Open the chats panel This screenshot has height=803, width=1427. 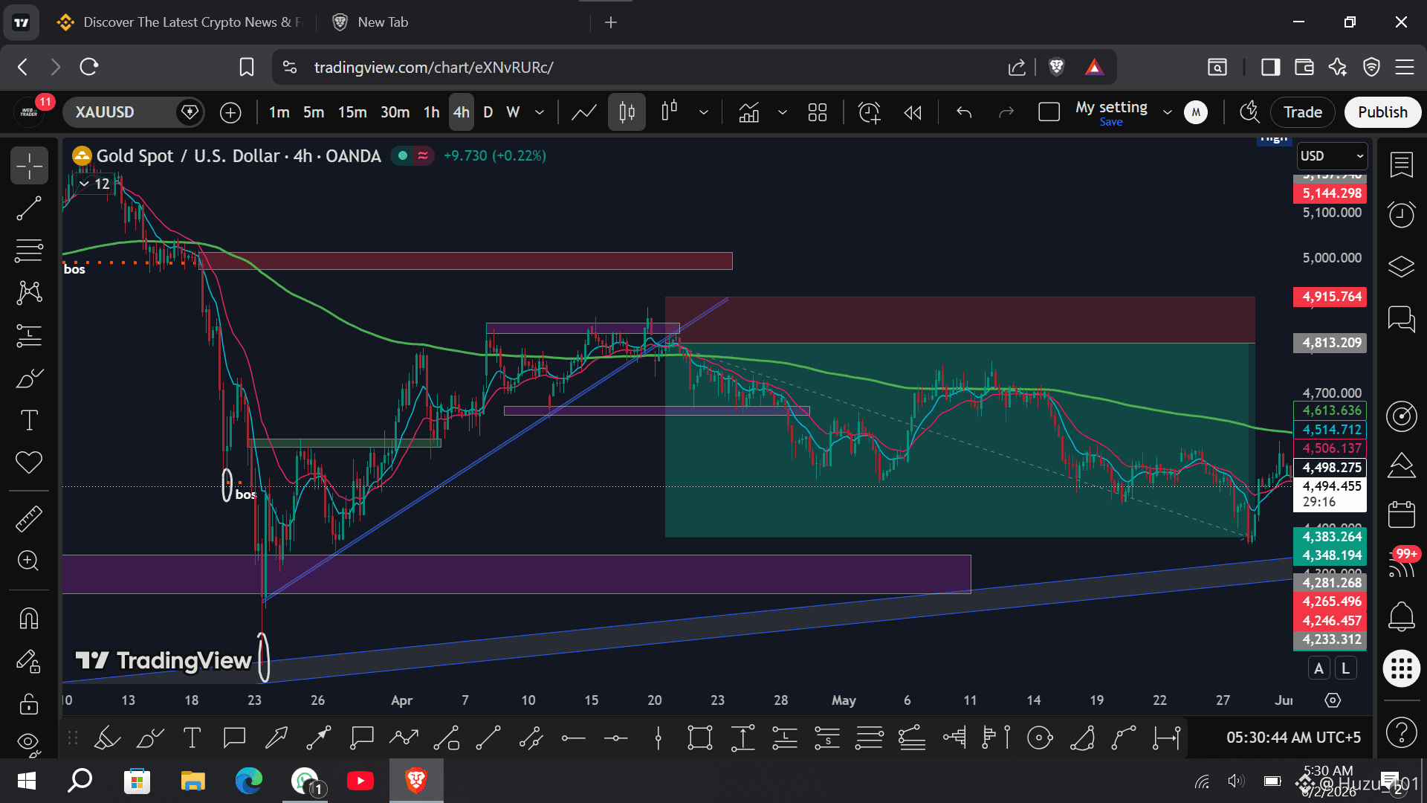(x=1401, y=319)
